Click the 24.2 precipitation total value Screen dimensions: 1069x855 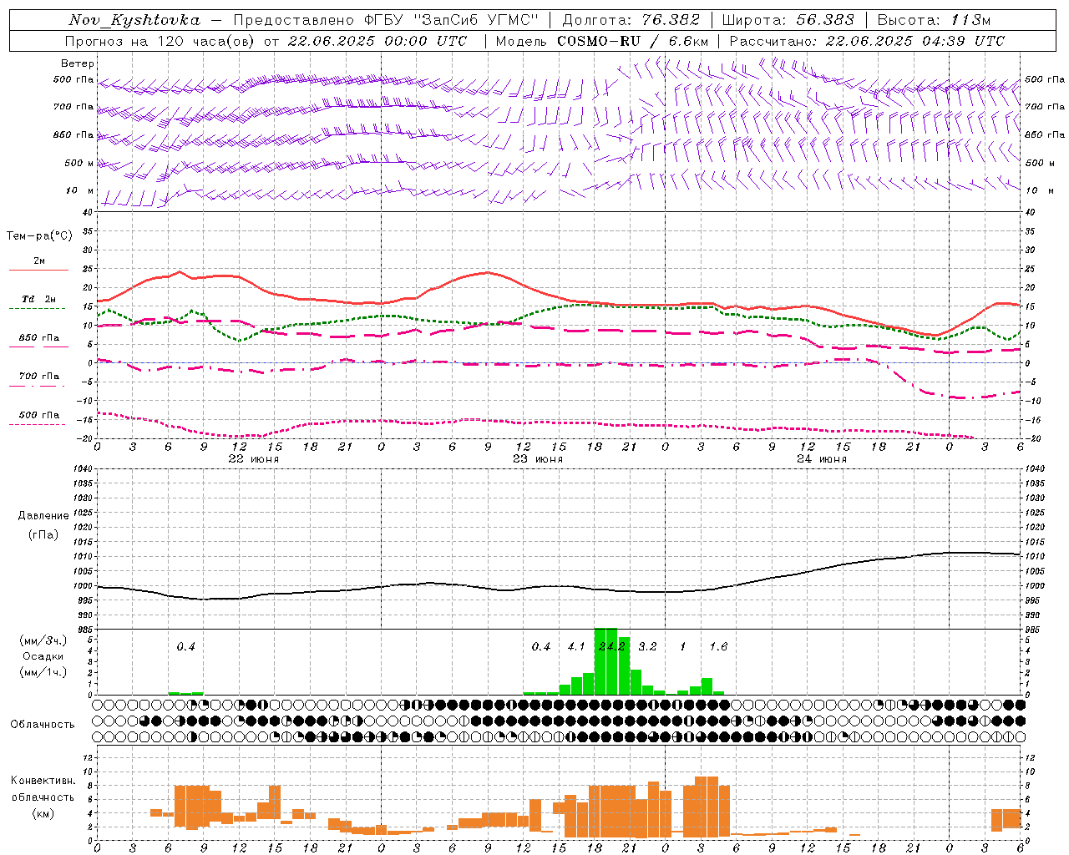[x=612, y=646]
